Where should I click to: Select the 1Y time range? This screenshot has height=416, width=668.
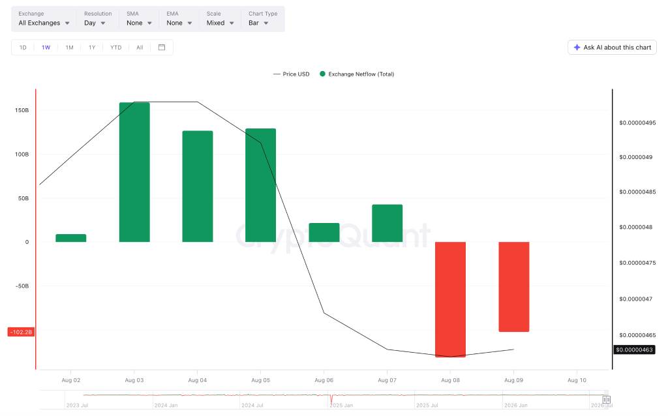pyautogui.click(x=92, y=47)
